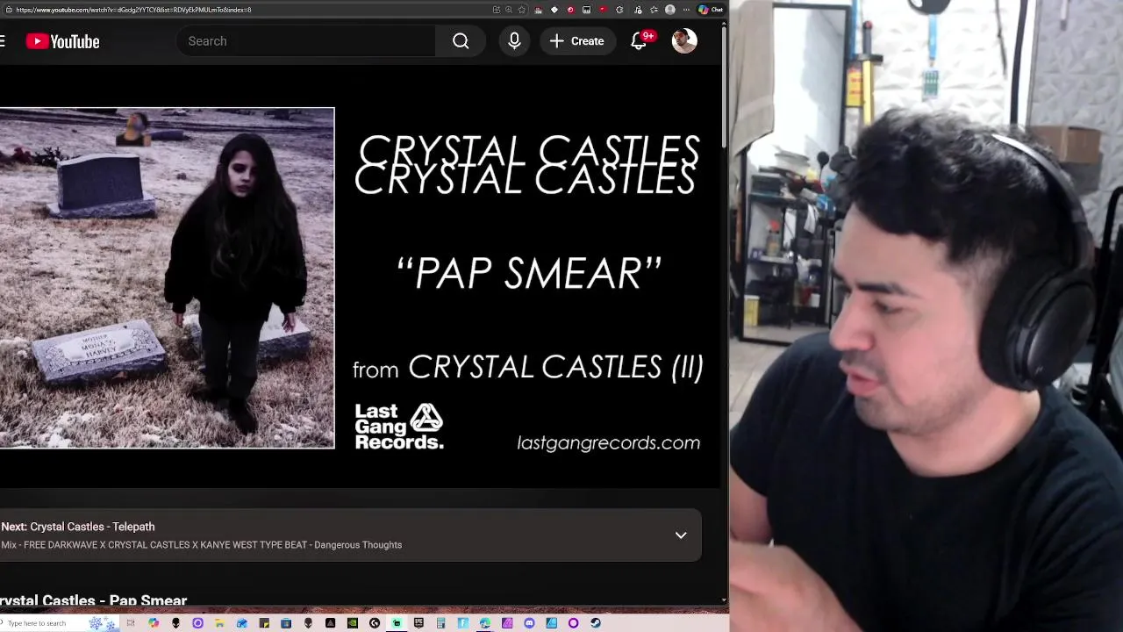The image size is (1123, 632).
Task: Focus the YouTube Search field
Action: [307, 41]
